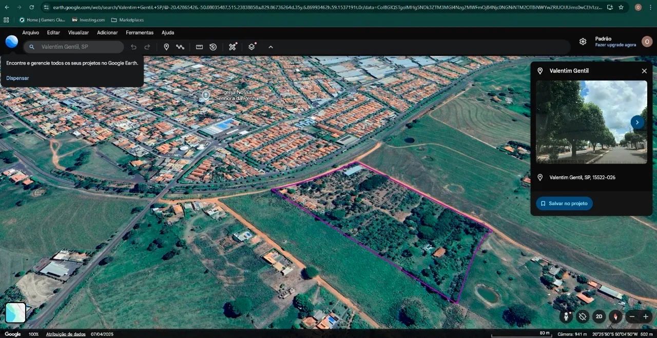This screenshot has height=338, width=657.
Task: Select the draw path or polygon tool
Action: (x=180, y=47)
